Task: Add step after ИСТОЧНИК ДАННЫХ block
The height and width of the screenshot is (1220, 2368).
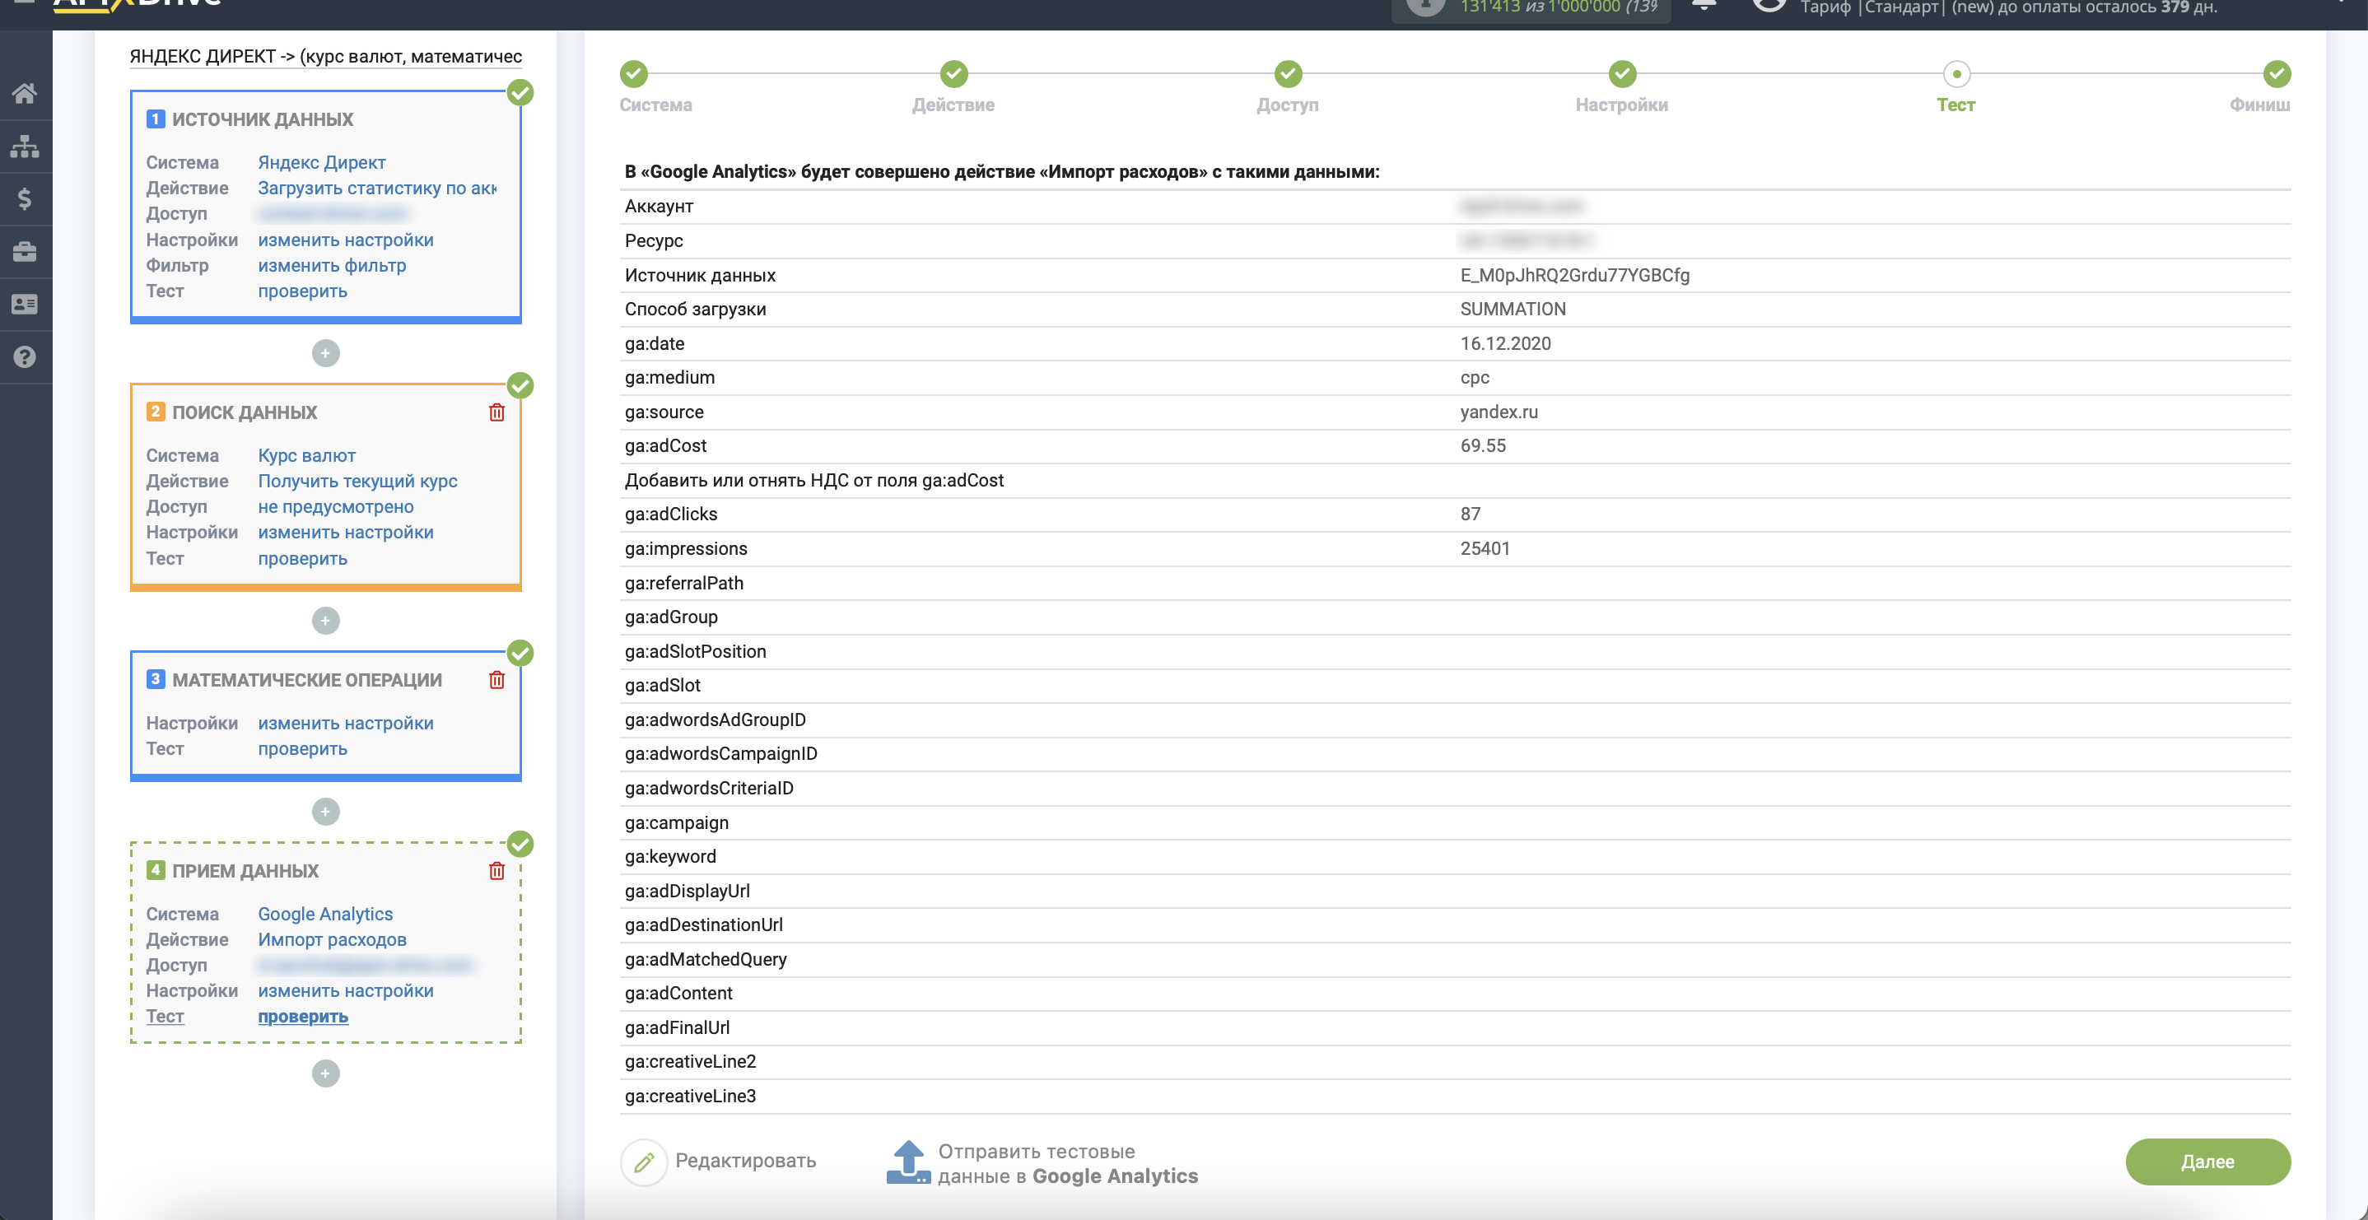Action: coord(325,353)
